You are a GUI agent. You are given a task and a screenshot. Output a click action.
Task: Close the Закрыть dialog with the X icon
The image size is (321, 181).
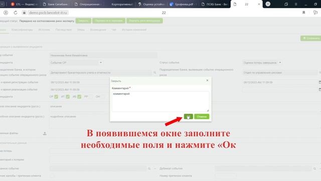click(207, 80)
